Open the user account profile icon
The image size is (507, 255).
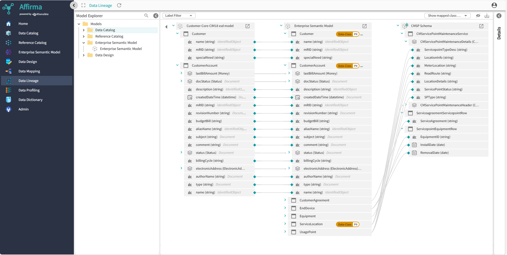pos(494,5)
